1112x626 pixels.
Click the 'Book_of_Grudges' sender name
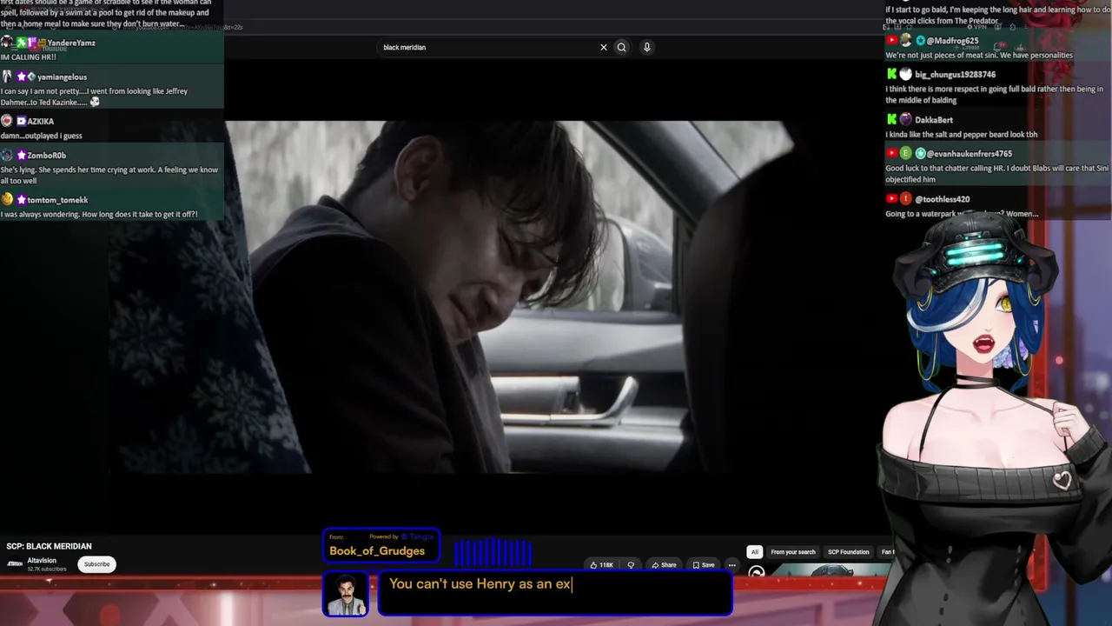pyautogui.click(x=377, y=551)
